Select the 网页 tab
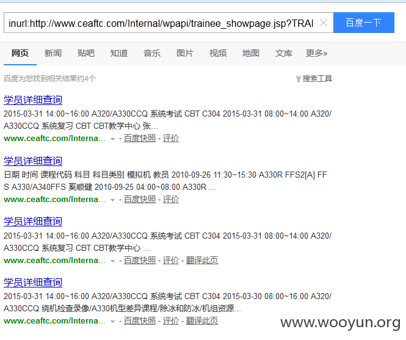 pyautogui.click(x=20, y=53)
